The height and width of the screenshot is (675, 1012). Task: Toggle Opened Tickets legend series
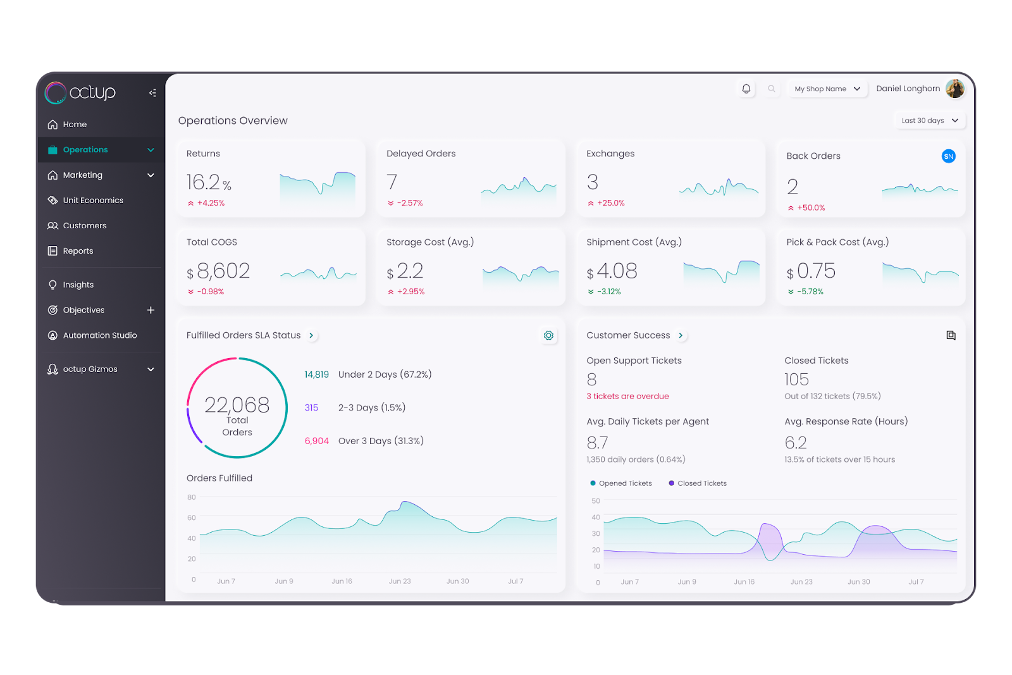coord(620,483)
